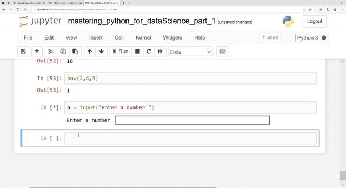
Task: Restart the kernel circular arrow icon
Action: point(149,51)
